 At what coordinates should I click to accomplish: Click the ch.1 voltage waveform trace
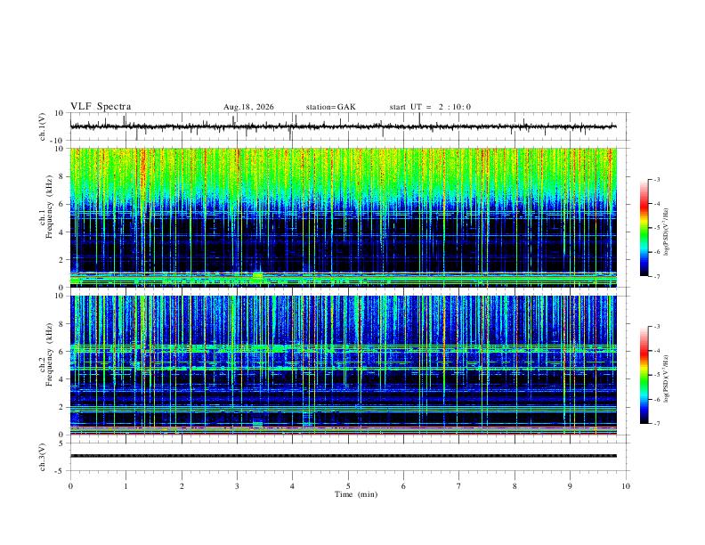click(x=343, y=126)
